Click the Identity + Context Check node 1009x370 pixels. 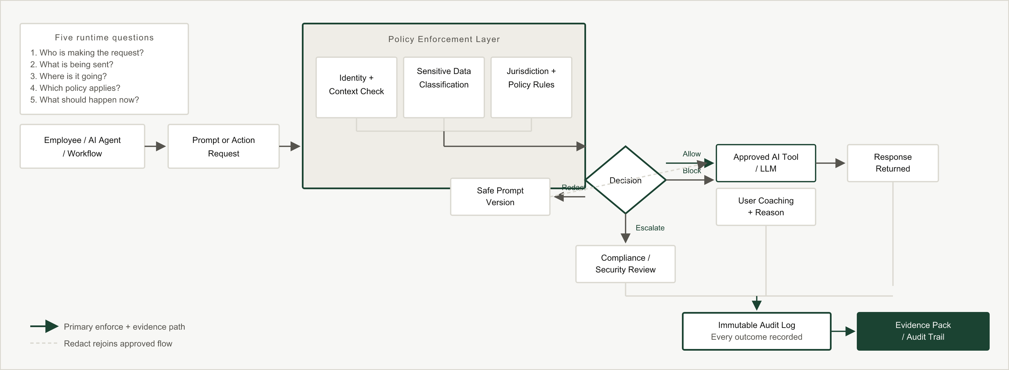tap(356, 87)
